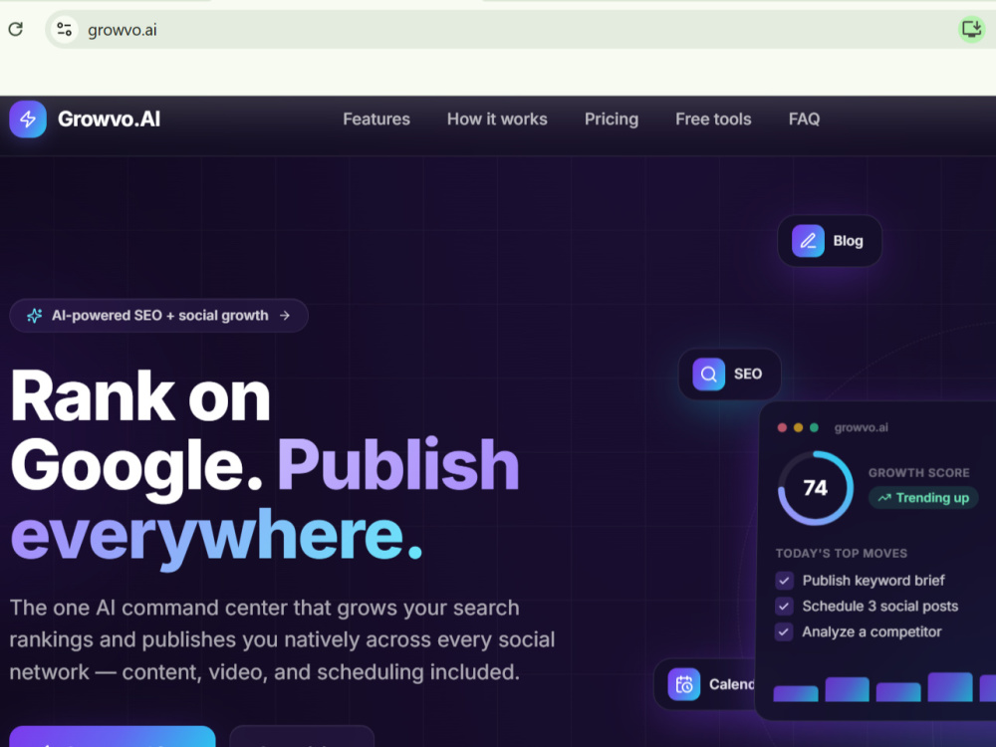The width and height of the screenshot is (996, 747).
Task: Click the GROWTH SCORE label
Action: [x=919, y=473]
